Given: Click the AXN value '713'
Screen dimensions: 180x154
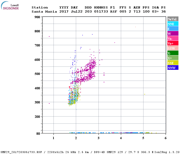Looking at the screenshot, I should pos(137,12).
